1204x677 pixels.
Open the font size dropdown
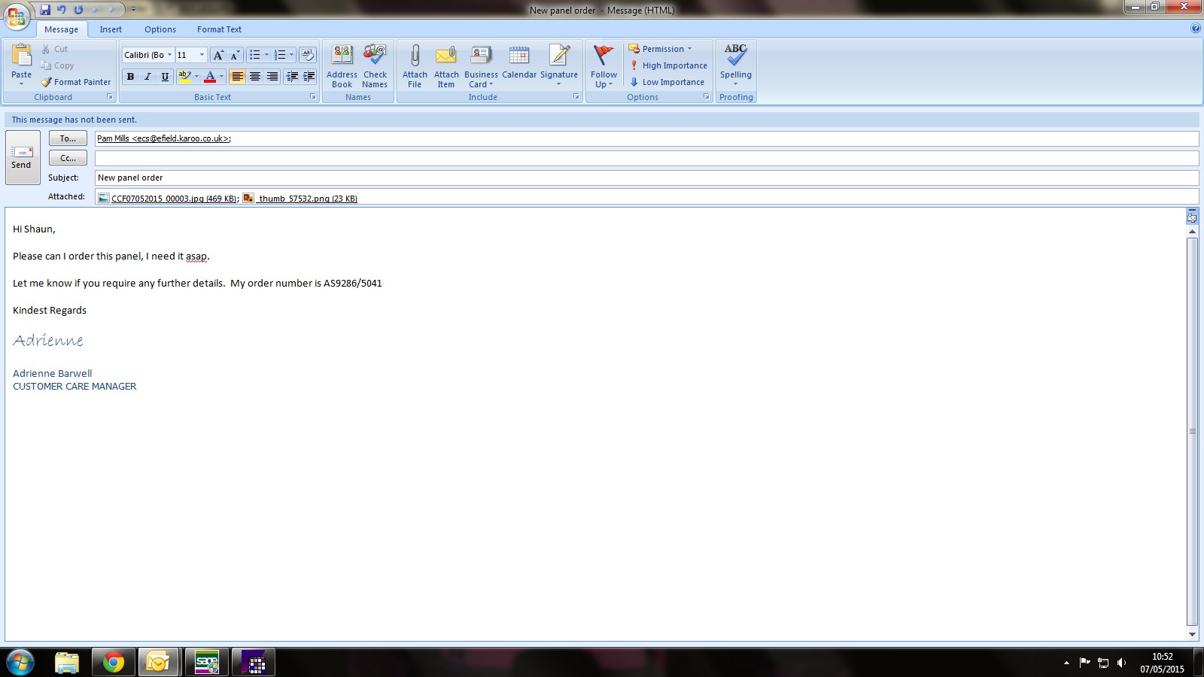(202, 55)
